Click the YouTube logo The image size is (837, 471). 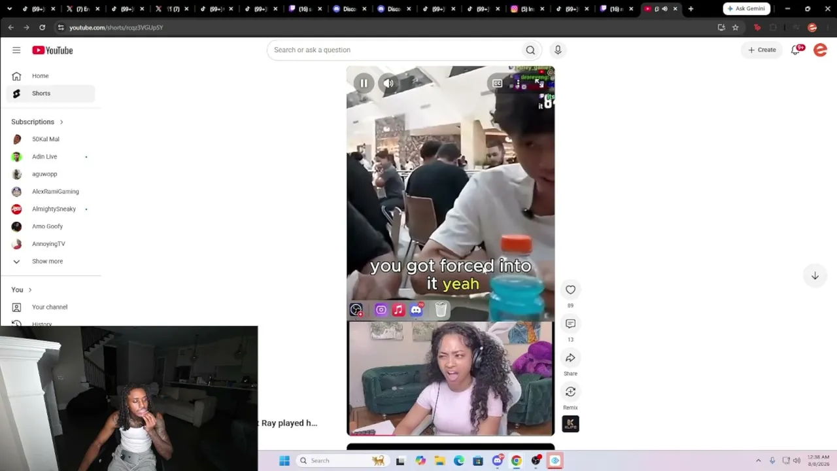click(52, 50)
